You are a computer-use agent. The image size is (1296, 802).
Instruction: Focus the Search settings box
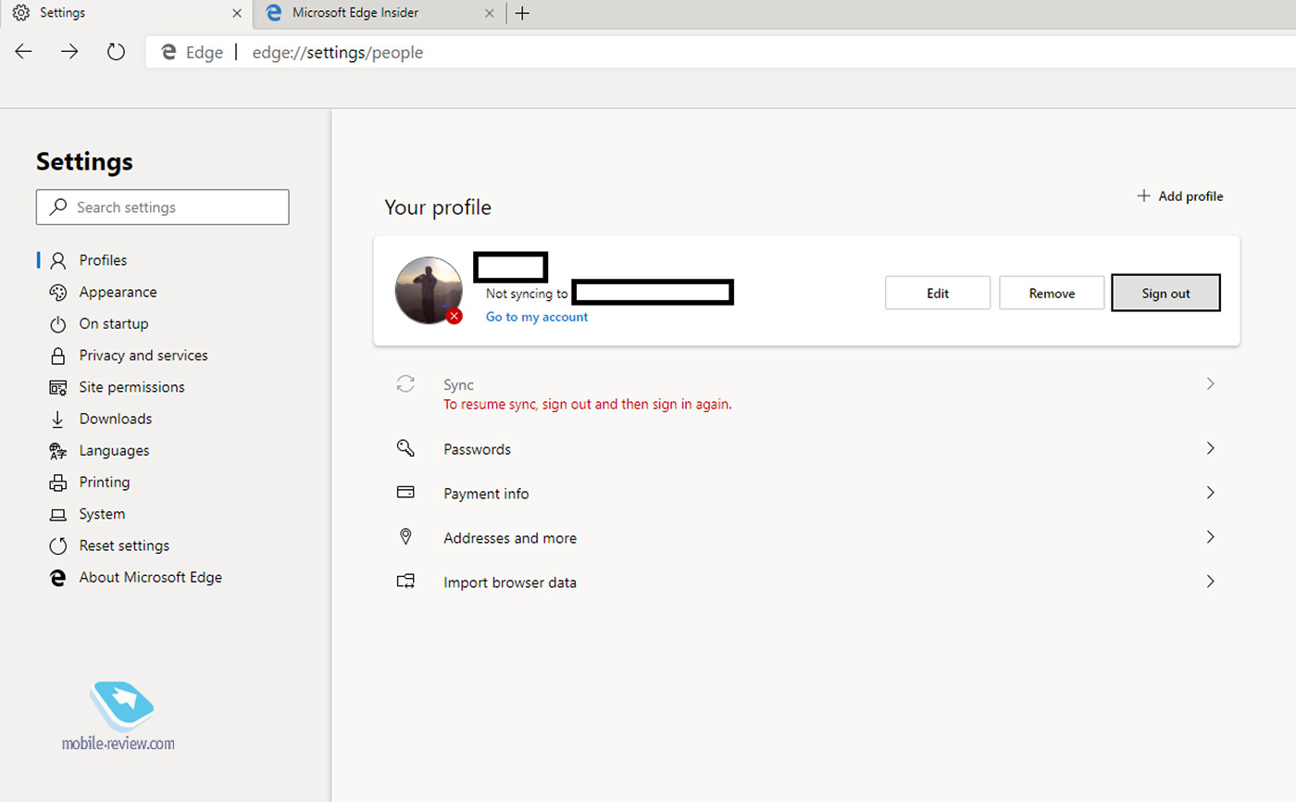click(x=163, y=207)
